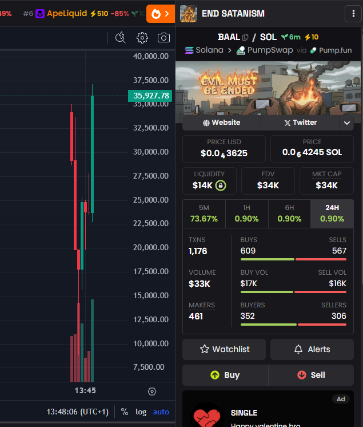Open the trending fire button
The image size is (363, 427).
(x=161, y=14)
